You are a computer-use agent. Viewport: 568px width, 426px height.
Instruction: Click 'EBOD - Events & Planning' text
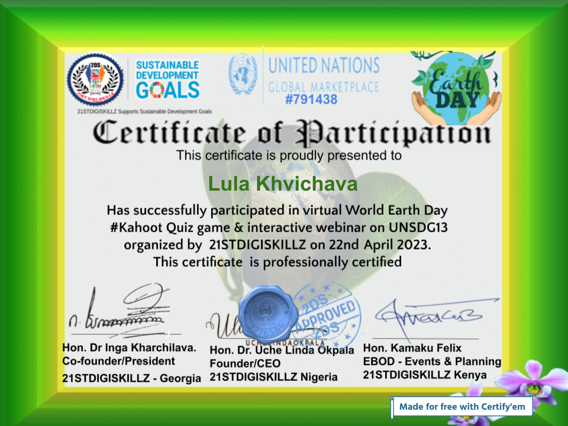[x=432, y=361]
